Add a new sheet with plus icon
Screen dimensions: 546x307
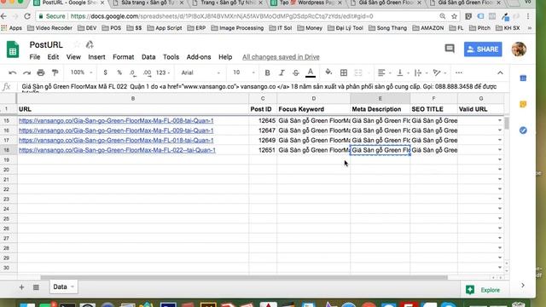click(21, 287)
